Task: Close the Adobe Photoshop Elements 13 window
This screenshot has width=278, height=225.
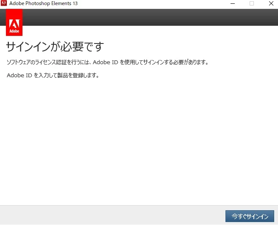Action: point(271,3)
